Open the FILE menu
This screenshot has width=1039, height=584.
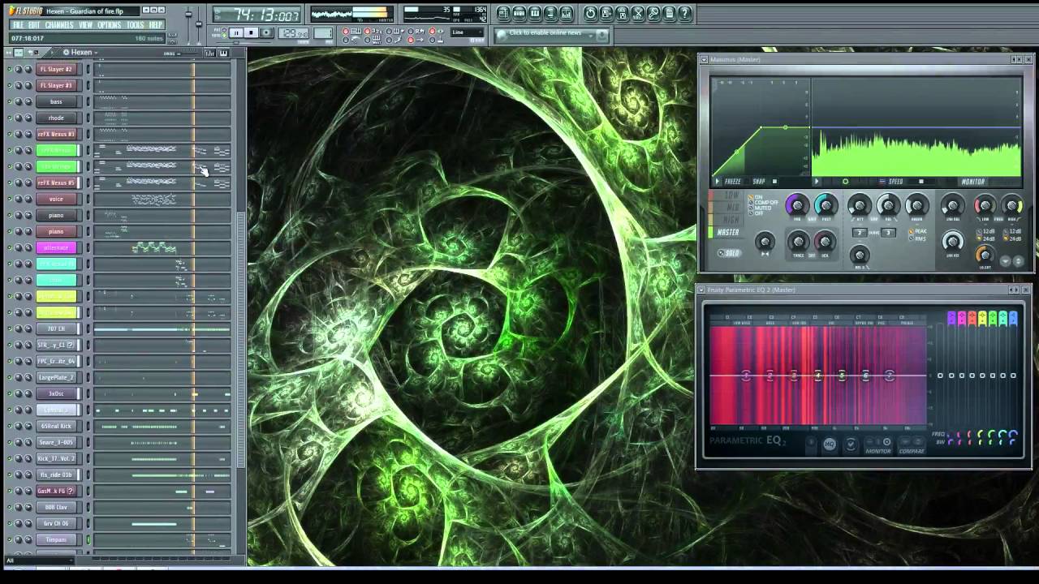pyautogui.click(x=18, y=24)
